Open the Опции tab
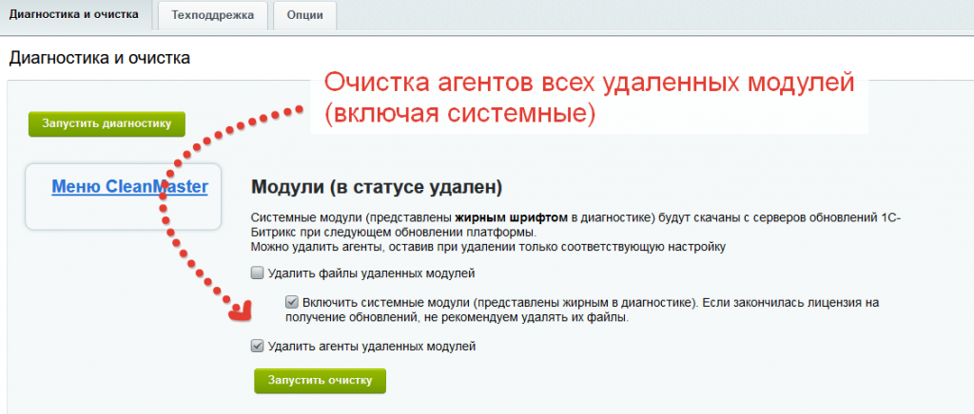Viewport: 974px width, 414px height. point(304,16)
